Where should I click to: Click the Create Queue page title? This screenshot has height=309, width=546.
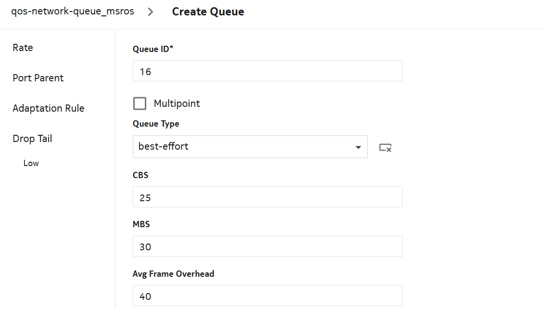coord(208,12)
